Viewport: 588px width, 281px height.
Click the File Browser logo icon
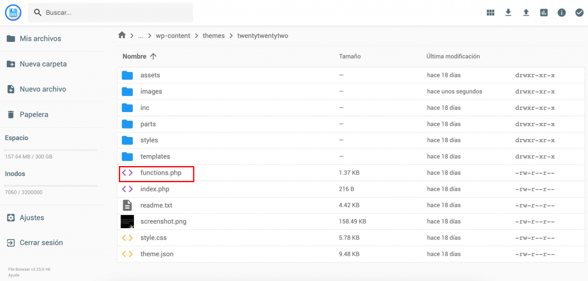pyautogui.click(x=13, y=12)
